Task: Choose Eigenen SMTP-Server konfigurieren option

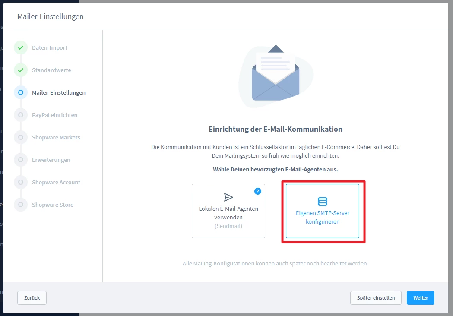Action: pyautogui.click(x=323, y=211)
